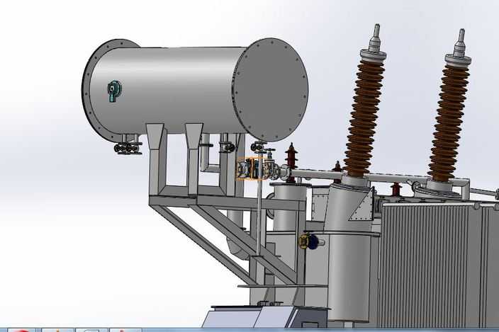The image size is (499, 332).
Task: Select the left tall brown bushing insulator
Action: tap(366, 118)
